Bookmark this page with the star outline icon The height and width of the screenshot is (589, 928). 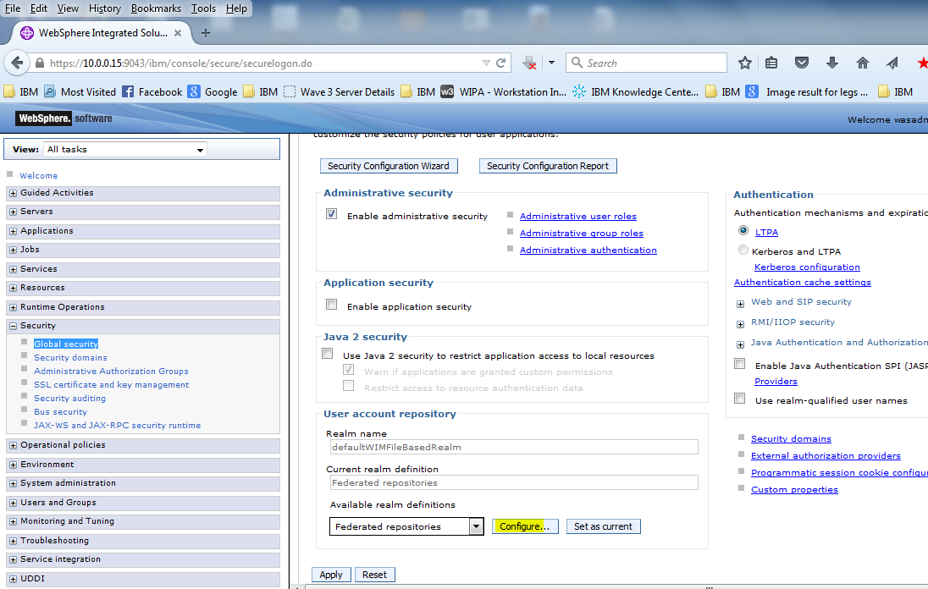(744, 63)
